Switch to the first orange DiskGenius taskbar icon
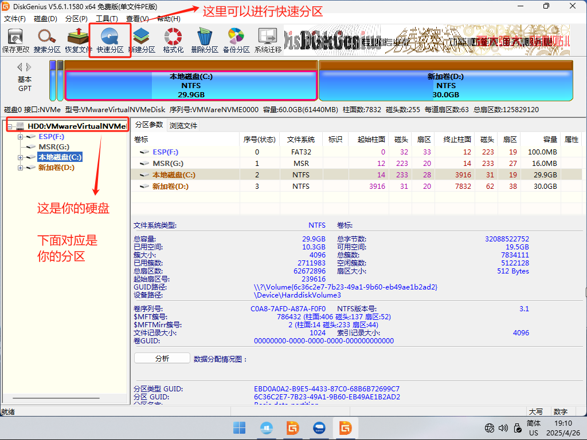The height and width of the screenshot is (440, 587). [293, 428]
